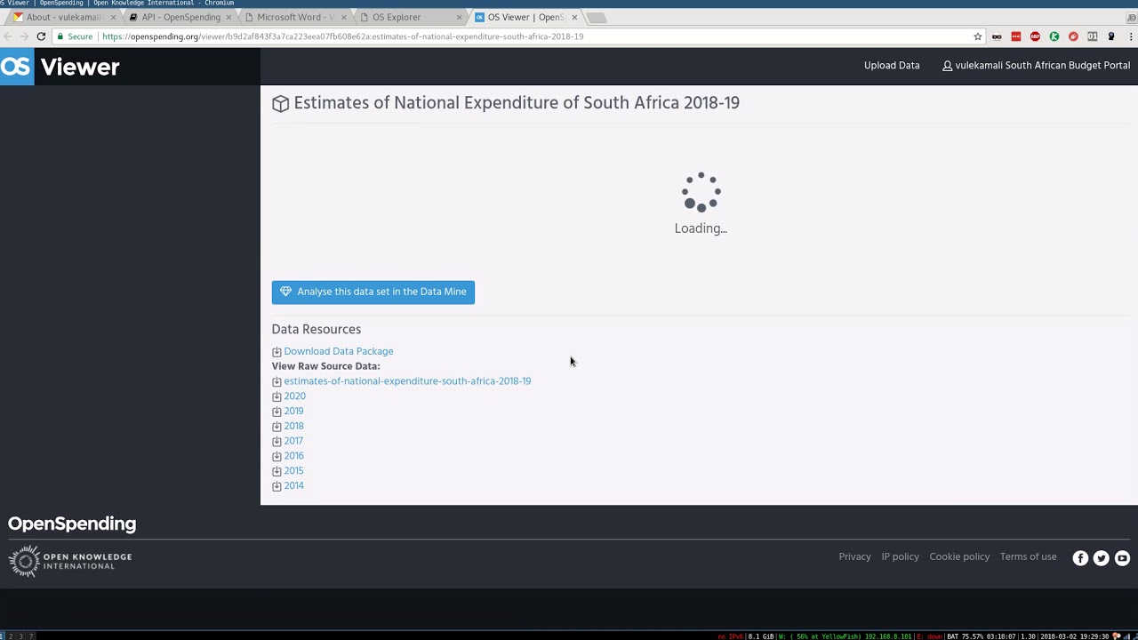The image size is (1138, 640).
Task: Select the OS Viewer | OpenSpending tab
Action: tap(525, 17)
